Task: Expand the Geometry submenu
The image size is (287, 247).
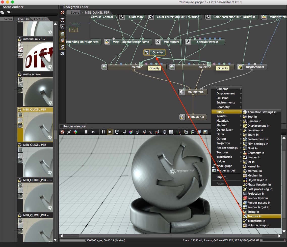Action: coord(227,107)
